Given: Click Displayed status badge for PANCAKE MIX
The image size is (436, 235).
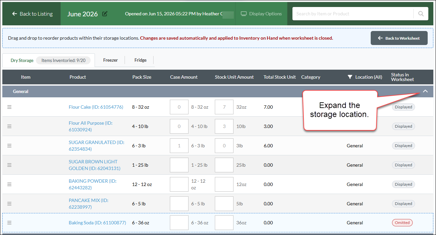Looking at the screenshot, I should point(403,204).
